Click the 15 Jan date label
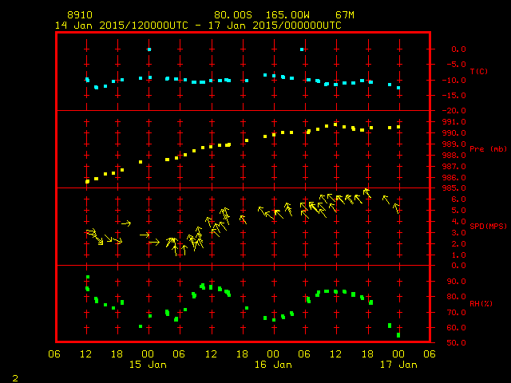511x383 pixels. pos(148,365)
